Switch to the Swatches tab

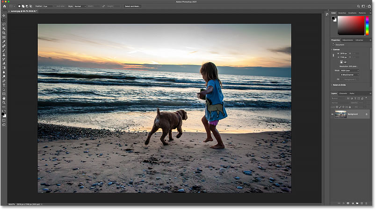click(342, 13)
